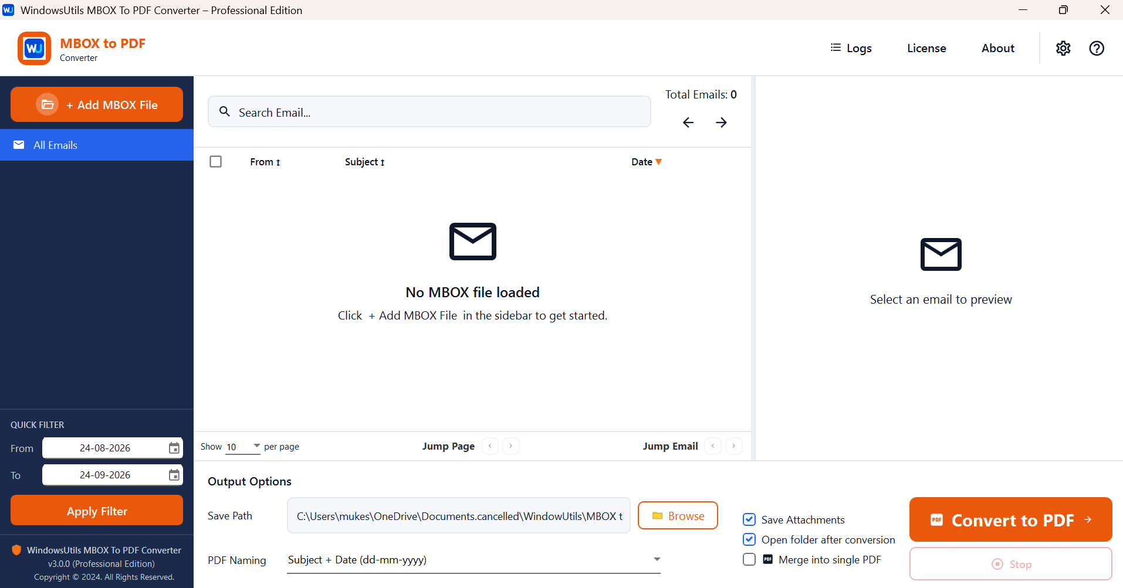
Task: Click the envelope icon beside All Emails
Action: 19,145
